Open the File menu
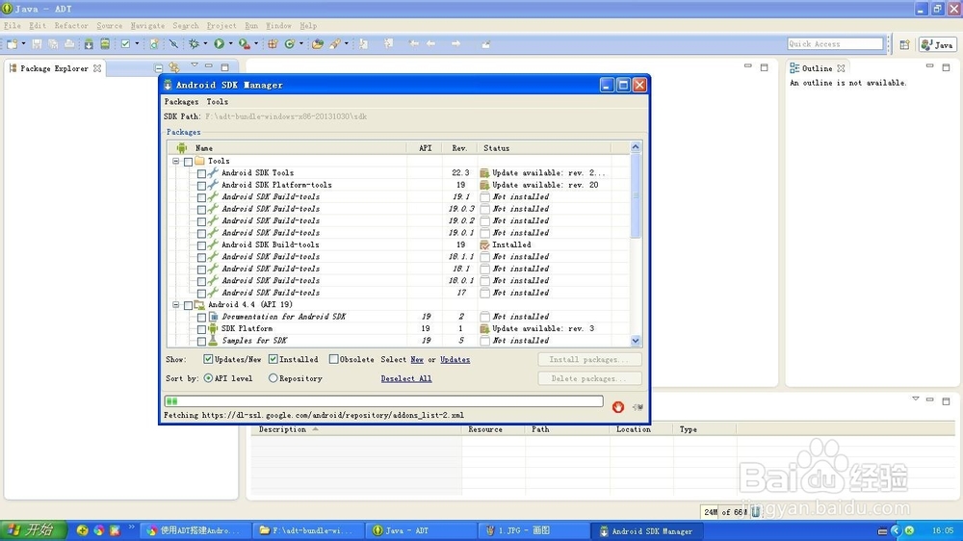This screenshot has height=541, width=963. pos(13,26)
